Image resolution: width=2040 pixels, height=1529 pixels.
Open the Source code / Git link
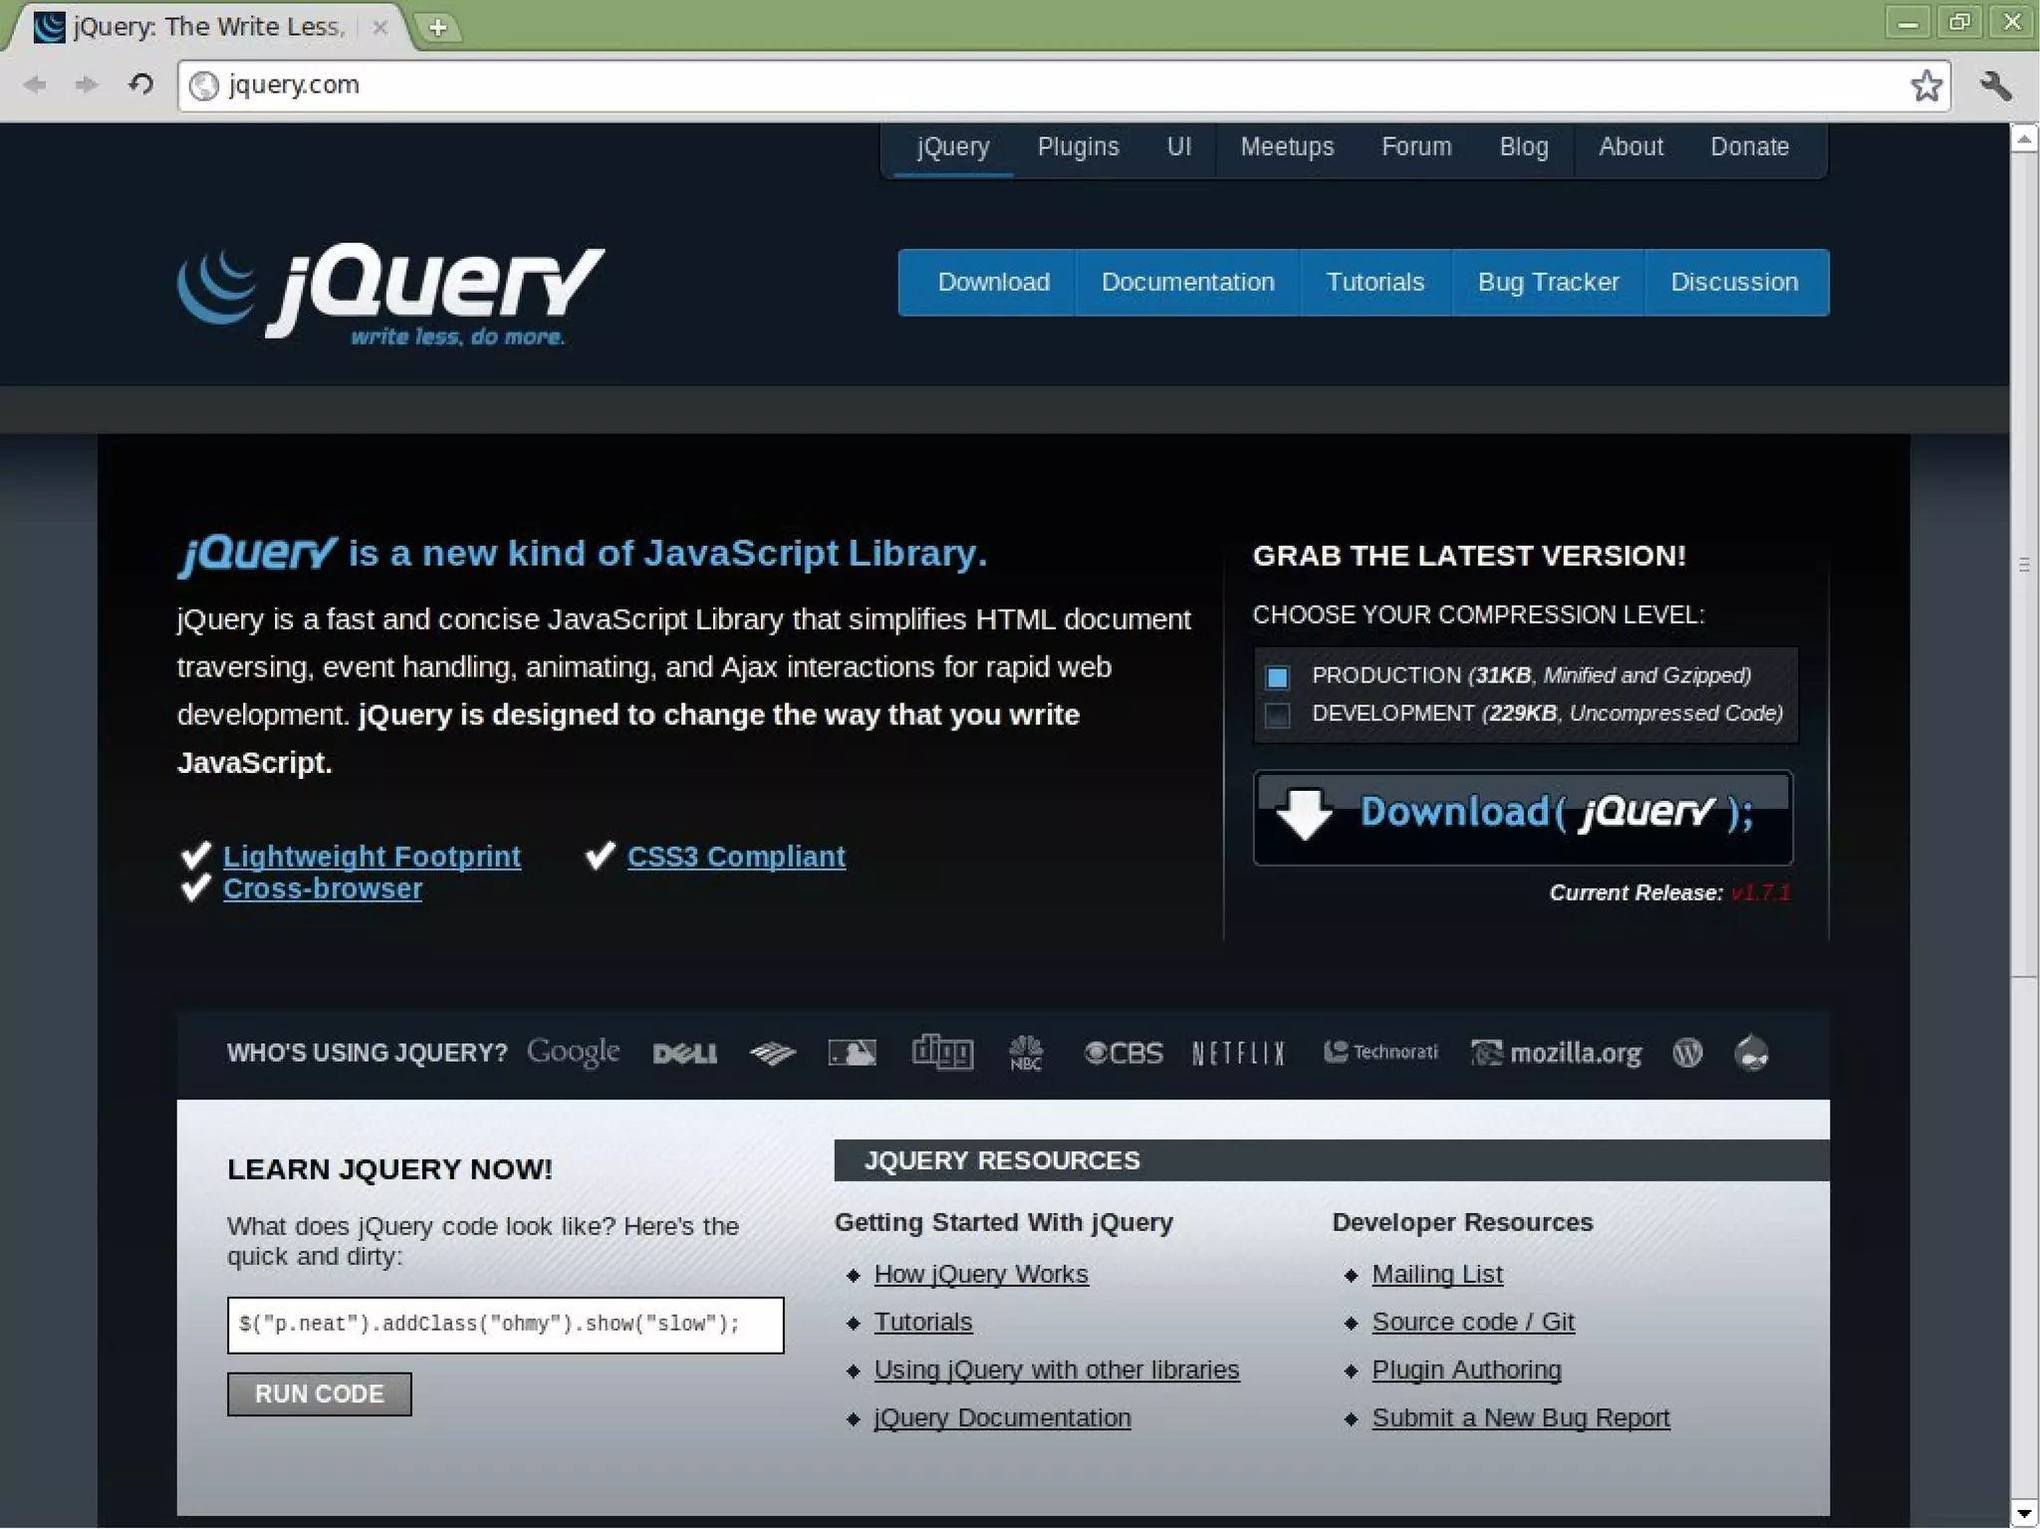click(1472, 1322)
